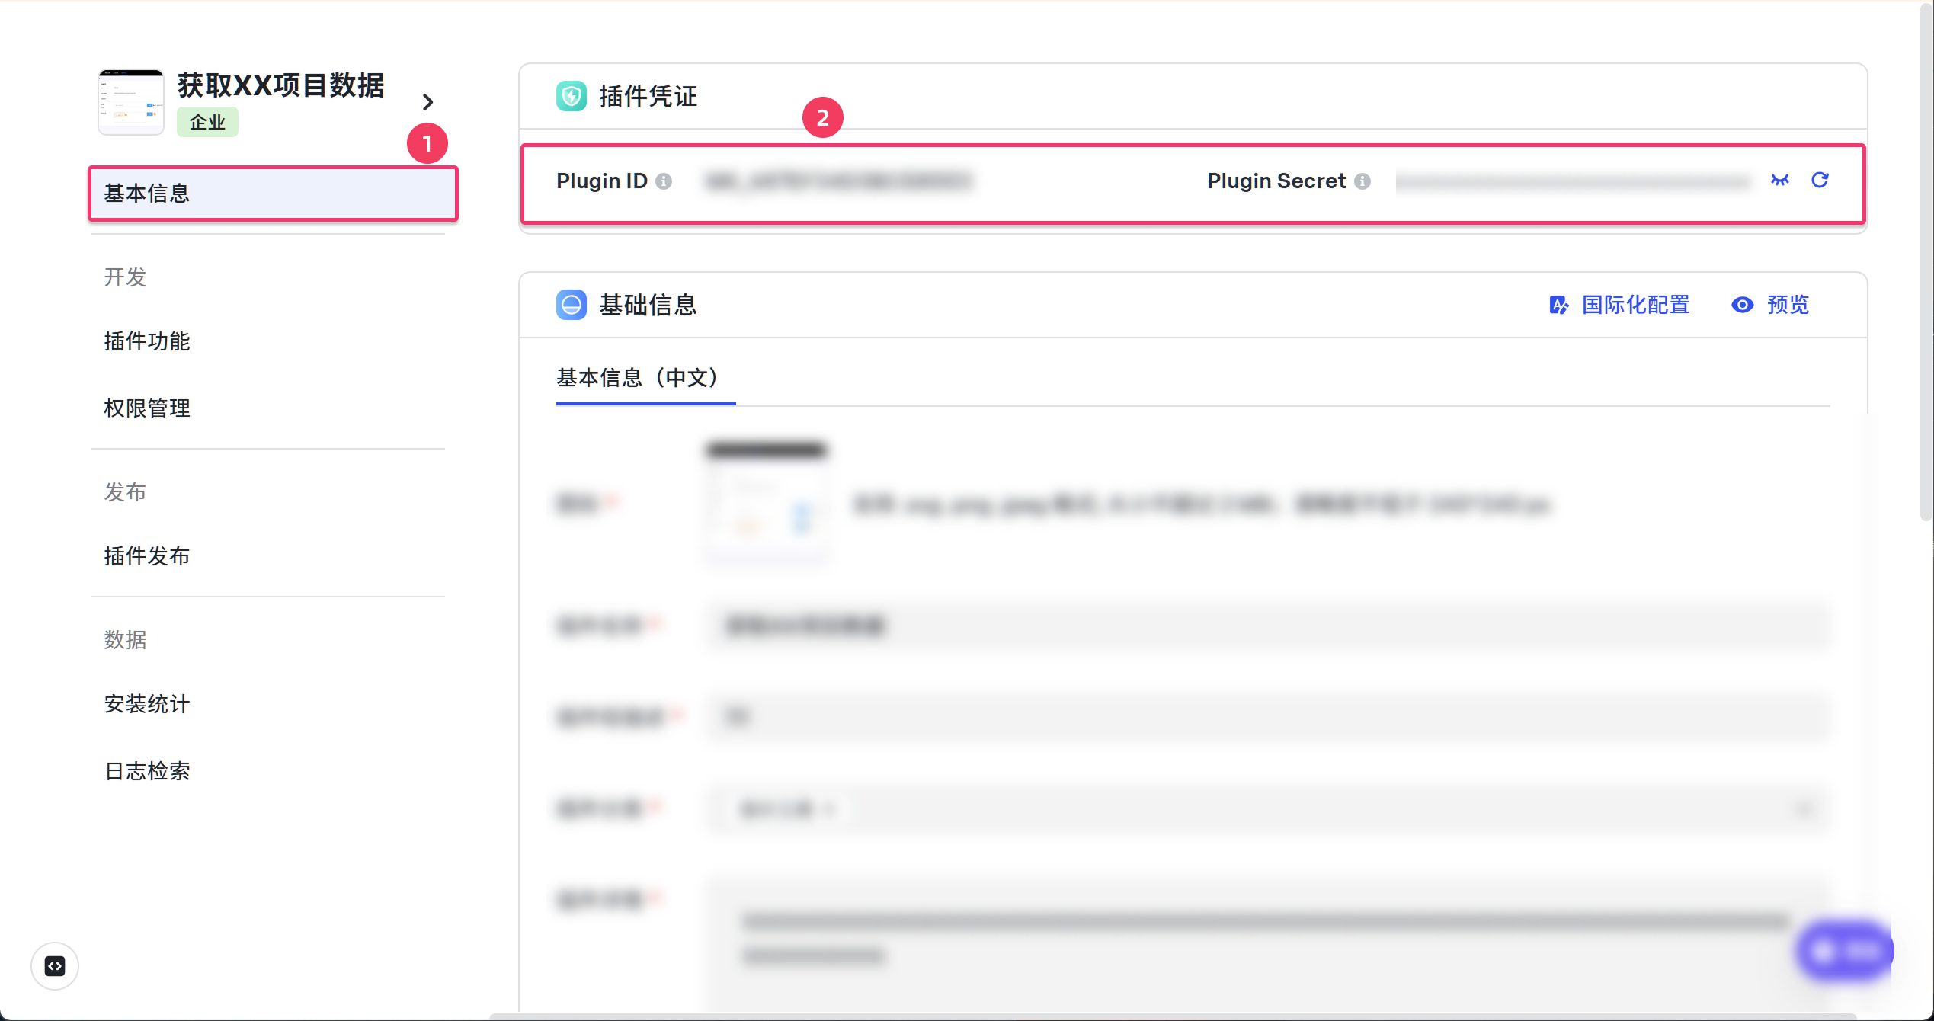1934x1021 pixels.
Task: Go to 权限管理 page
Action: [x=147, y=408]
